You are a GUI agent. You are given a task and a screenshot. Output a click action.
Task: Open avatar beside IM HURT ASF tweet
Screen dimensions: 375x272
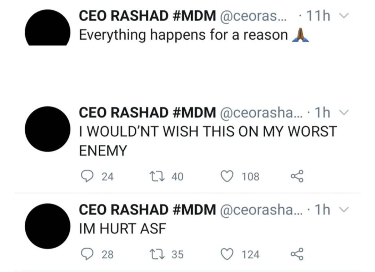point(48,226)
